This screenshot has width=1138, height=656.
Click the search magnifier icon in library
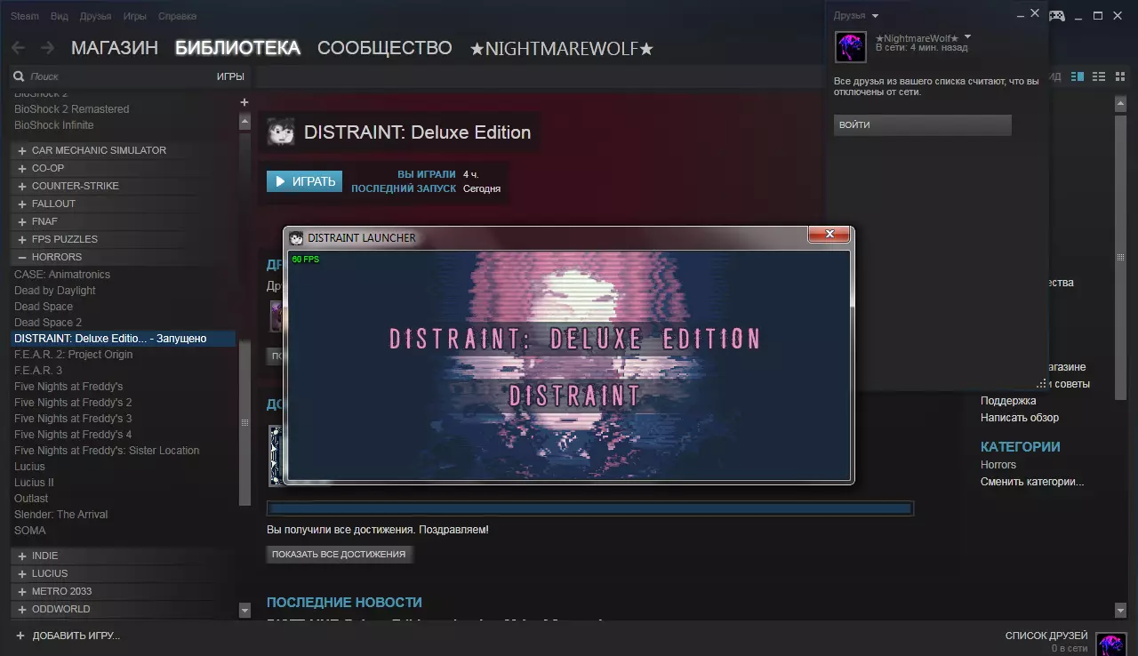click(19, 76)
